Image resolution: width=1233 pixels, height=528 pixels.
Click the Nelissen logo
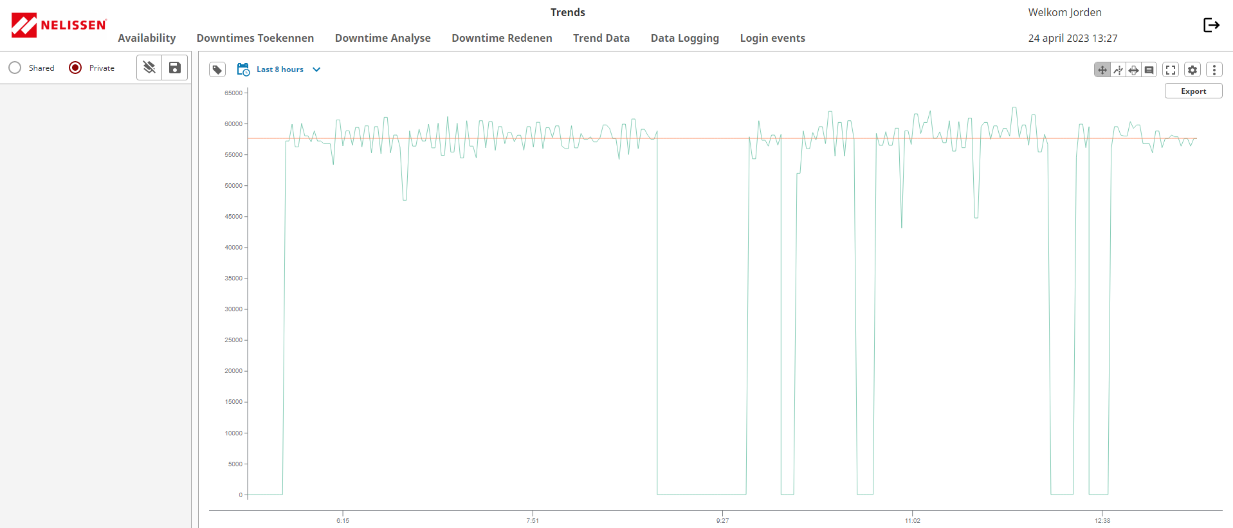pos(59,25)
